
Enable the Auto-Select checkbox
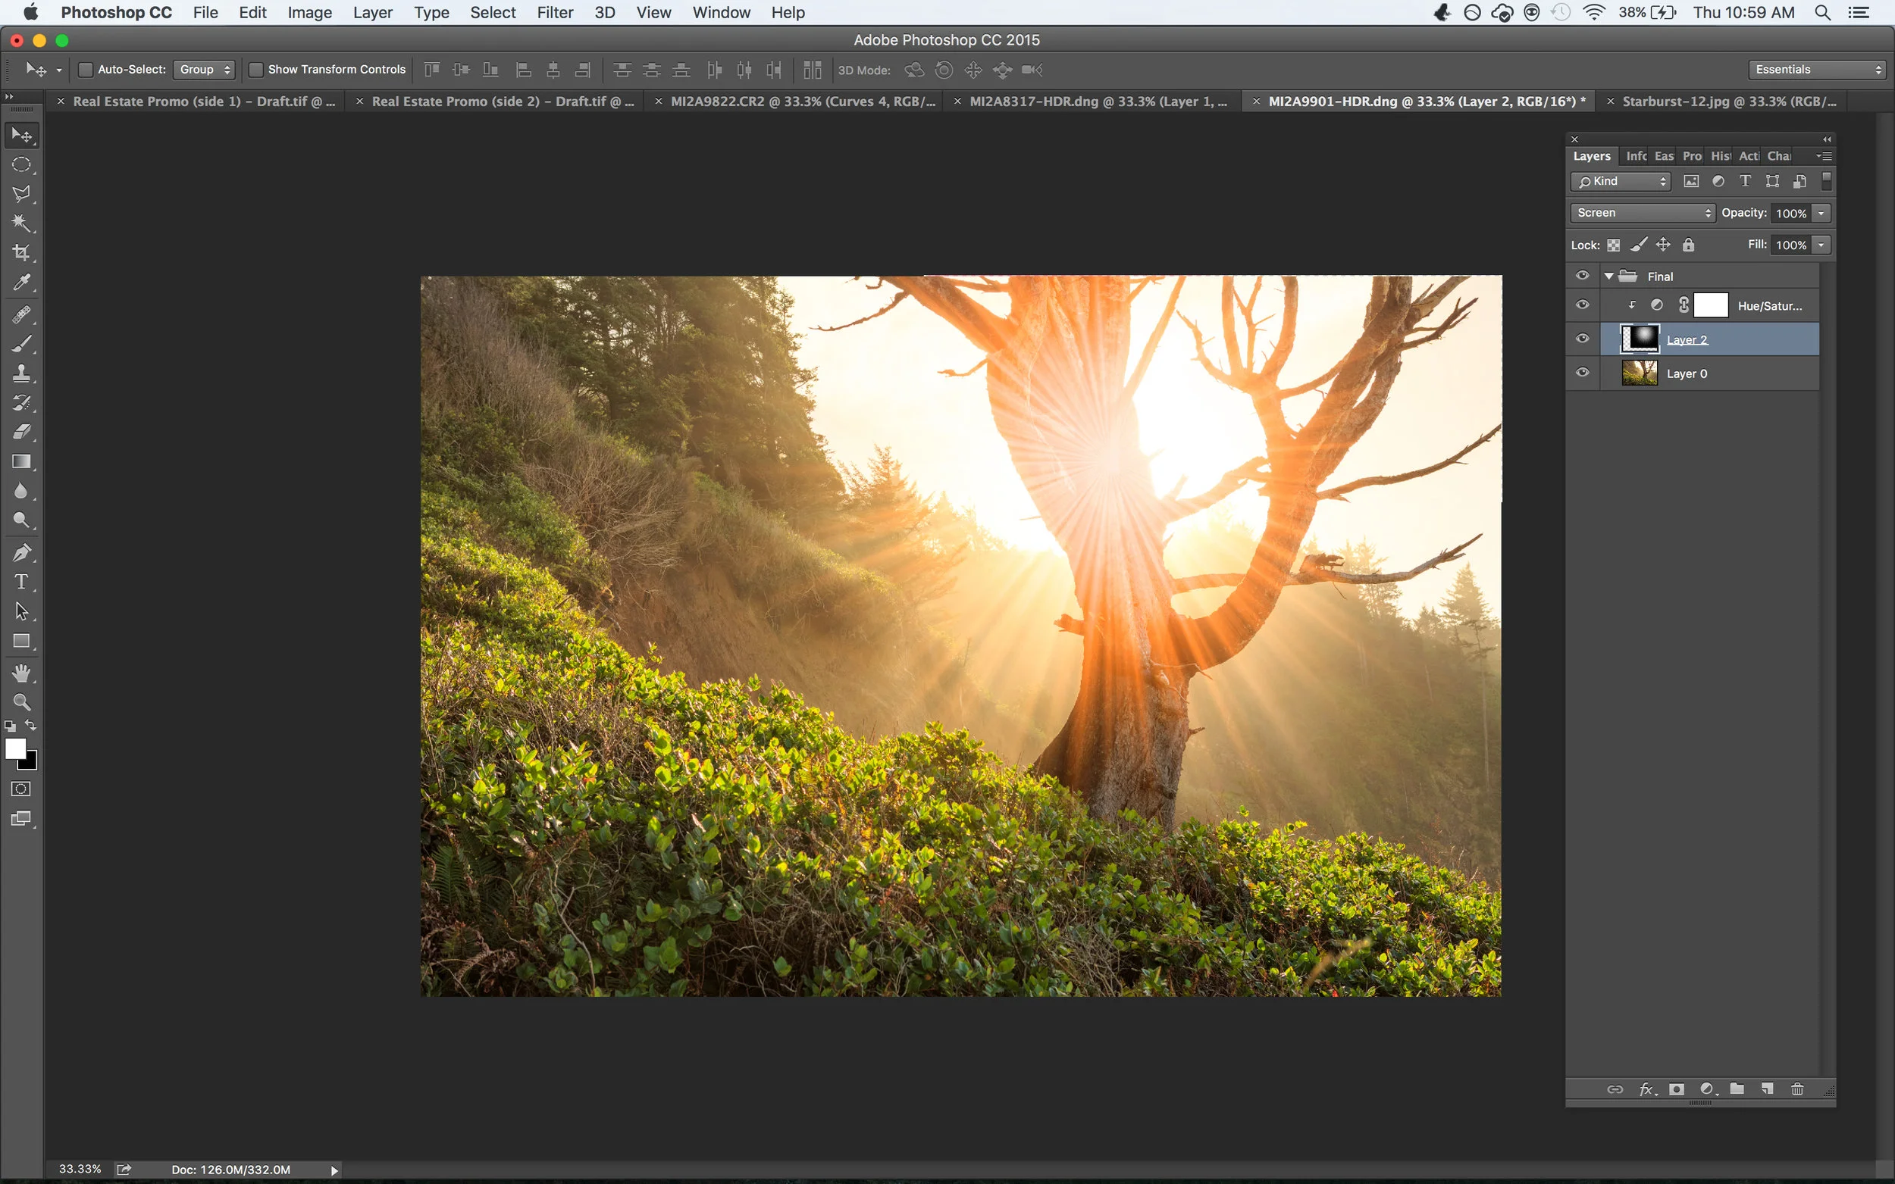coord(86,70)
